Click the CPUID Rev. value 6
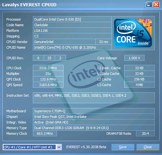 point(38,58)
